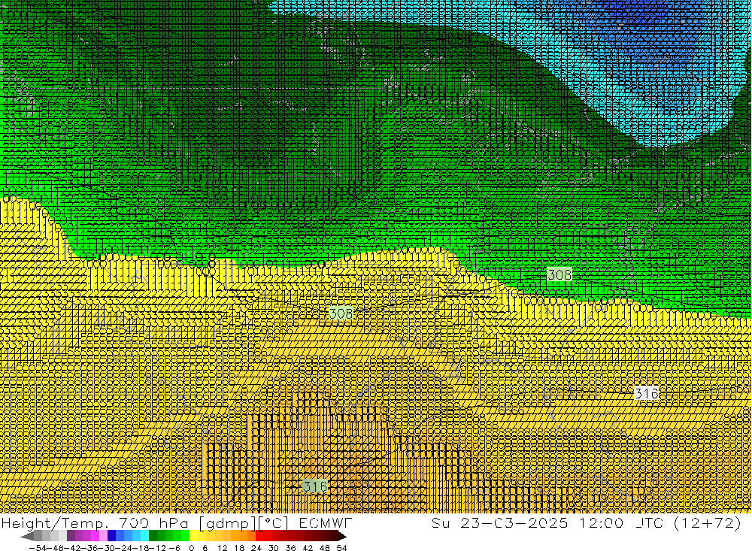The image size is (752, 551).
Task: Click the '18' legend value
Action: 239,548
